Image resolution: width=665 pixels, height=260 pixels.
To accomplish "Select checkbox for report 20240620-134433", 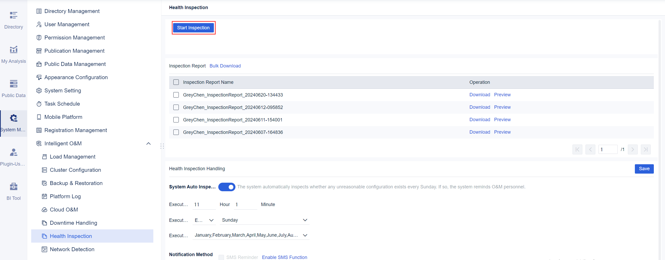I will [x=176, y=95].
